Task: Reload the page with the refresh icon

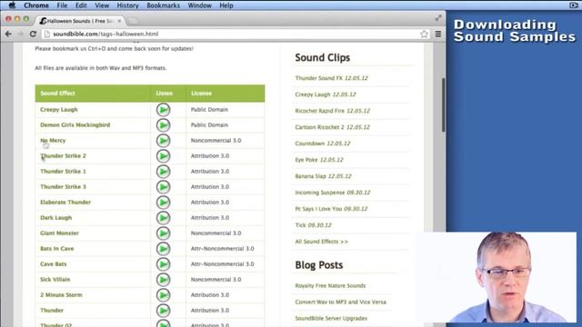Action: tap(33, 34)
